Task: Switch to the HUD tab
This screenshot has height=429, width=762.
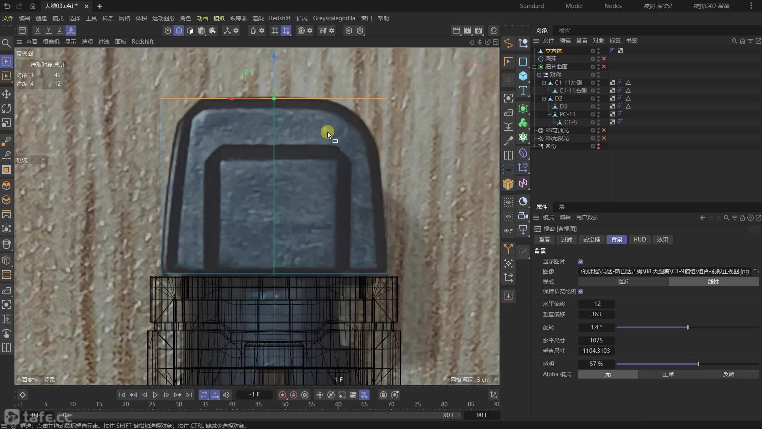Action: pos(639,240)
